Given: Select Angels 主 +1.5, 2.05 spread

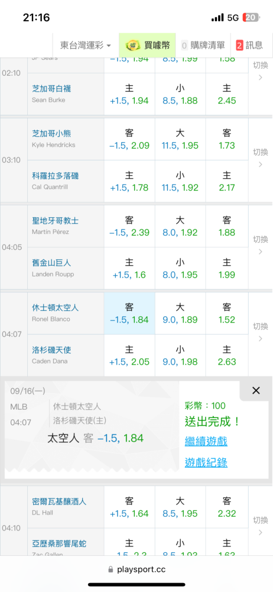Looking at the screenshot, I should [x=129, y=355].
